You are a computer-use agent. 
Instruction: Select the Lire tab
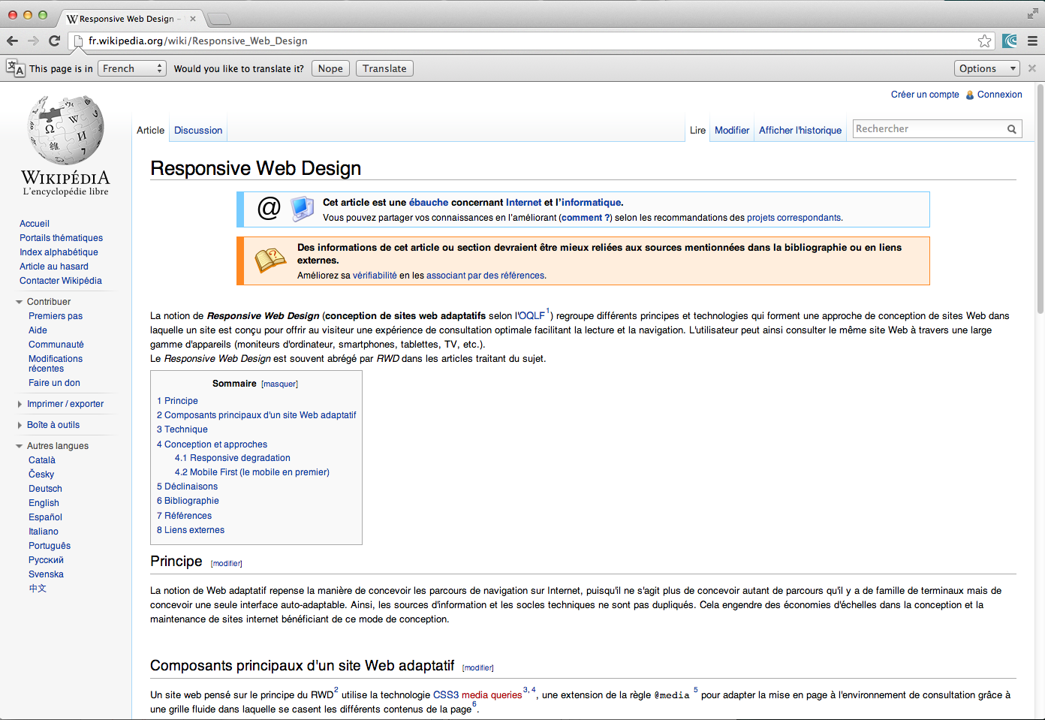(697, 130)
